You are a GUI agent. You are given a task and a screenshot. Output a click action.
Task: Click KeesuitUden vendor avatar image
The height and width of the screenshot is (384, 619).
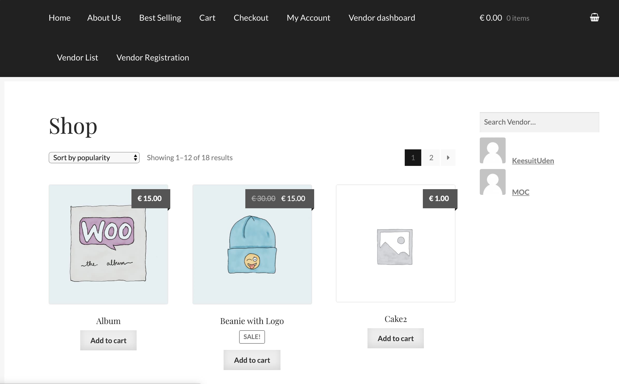[x=492, y=150]
